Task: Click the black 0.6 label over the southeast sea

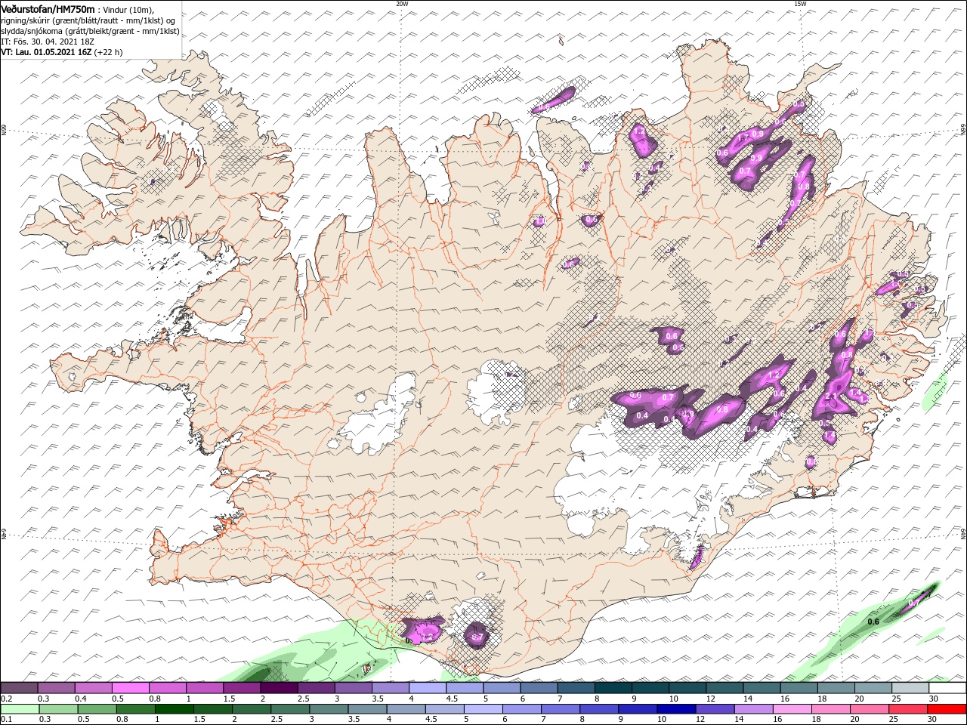Action: point(873,622)
